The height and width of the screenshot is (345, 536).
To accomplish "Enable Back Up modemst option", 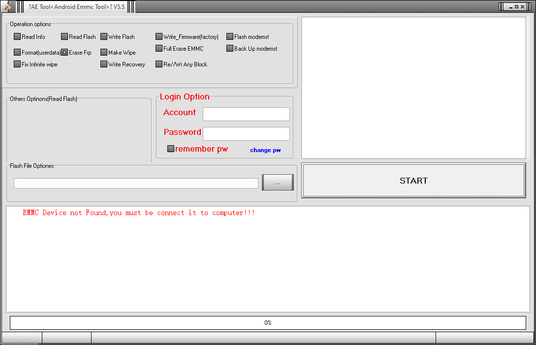I will pos(229,48).
